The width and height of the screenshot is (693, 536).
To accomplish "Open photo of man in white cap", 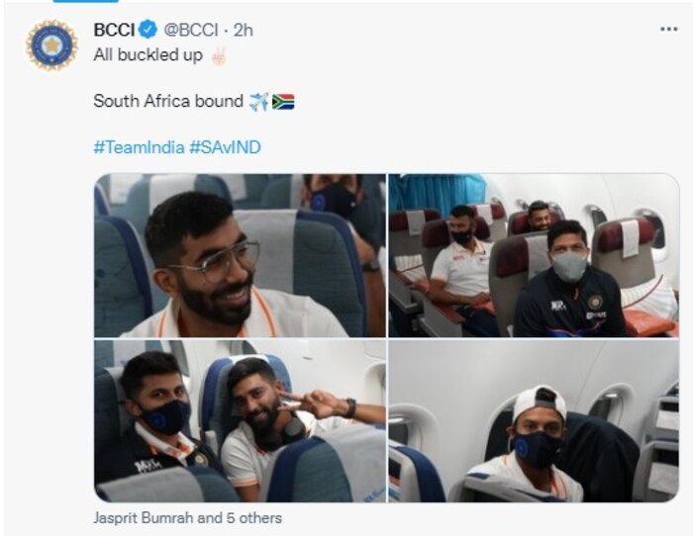I will (x=533, y=420).
